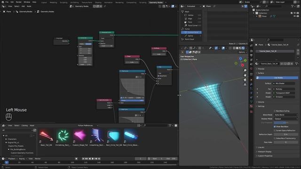301x169 pixels.
Task: Open viewport Options dropdown
Action: 243,52
